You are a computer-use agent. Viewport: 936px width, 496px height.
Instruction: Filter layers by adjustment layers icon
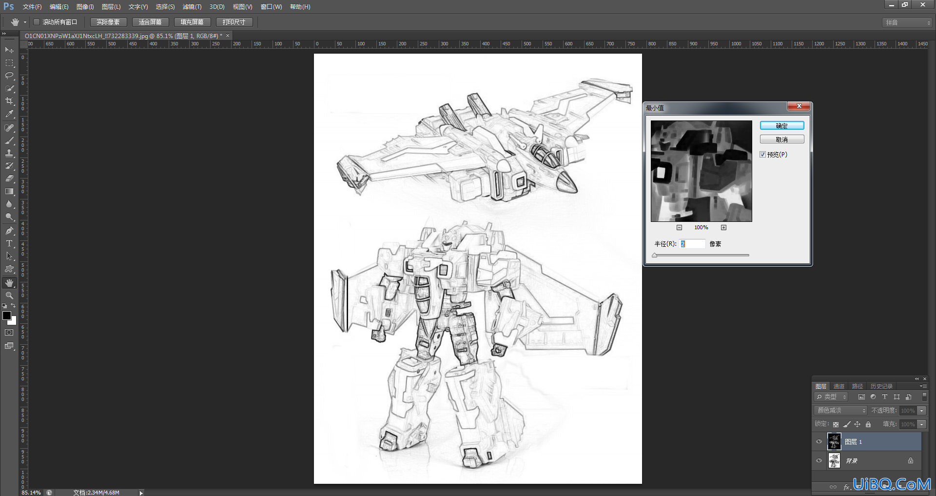pyautogui.click(x=873, y=397)
